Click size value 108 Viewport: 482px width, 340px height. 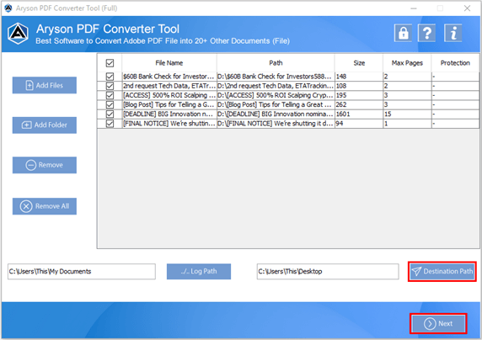(x=341, y=86)
